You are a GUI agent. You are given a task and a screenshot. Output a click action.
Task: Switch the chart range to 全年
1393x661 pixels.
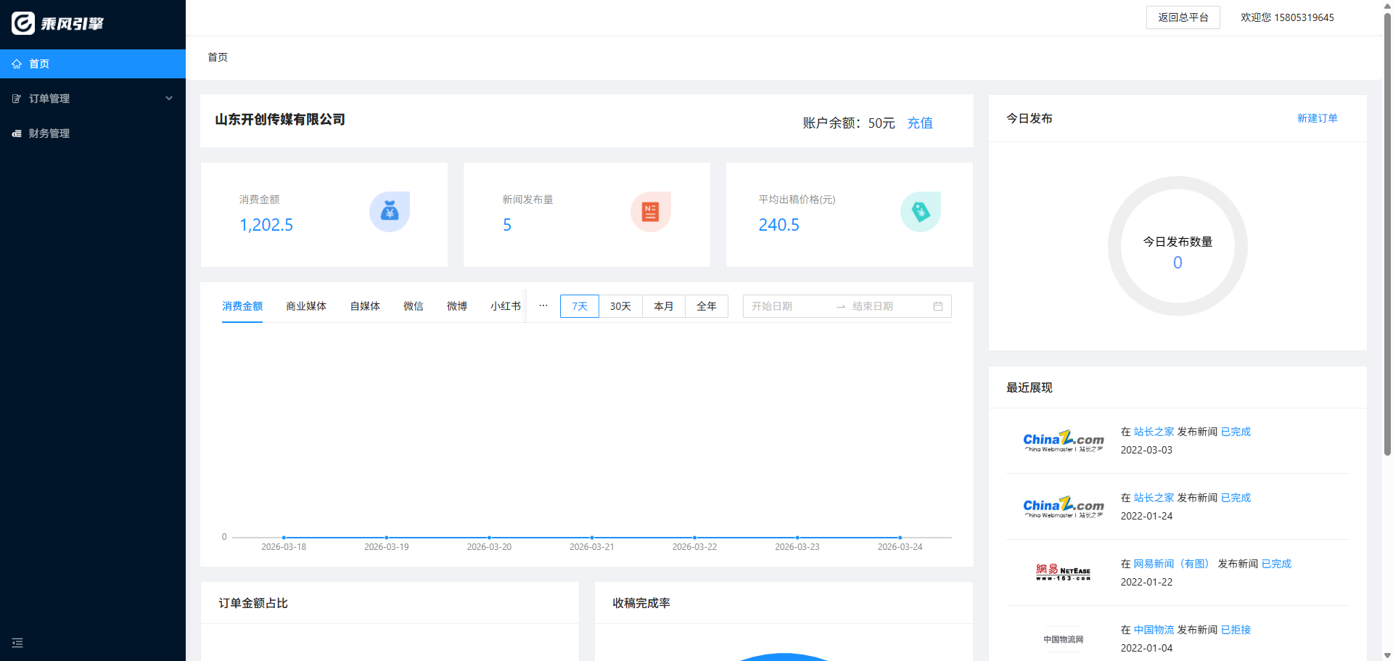tap(706, 306)
